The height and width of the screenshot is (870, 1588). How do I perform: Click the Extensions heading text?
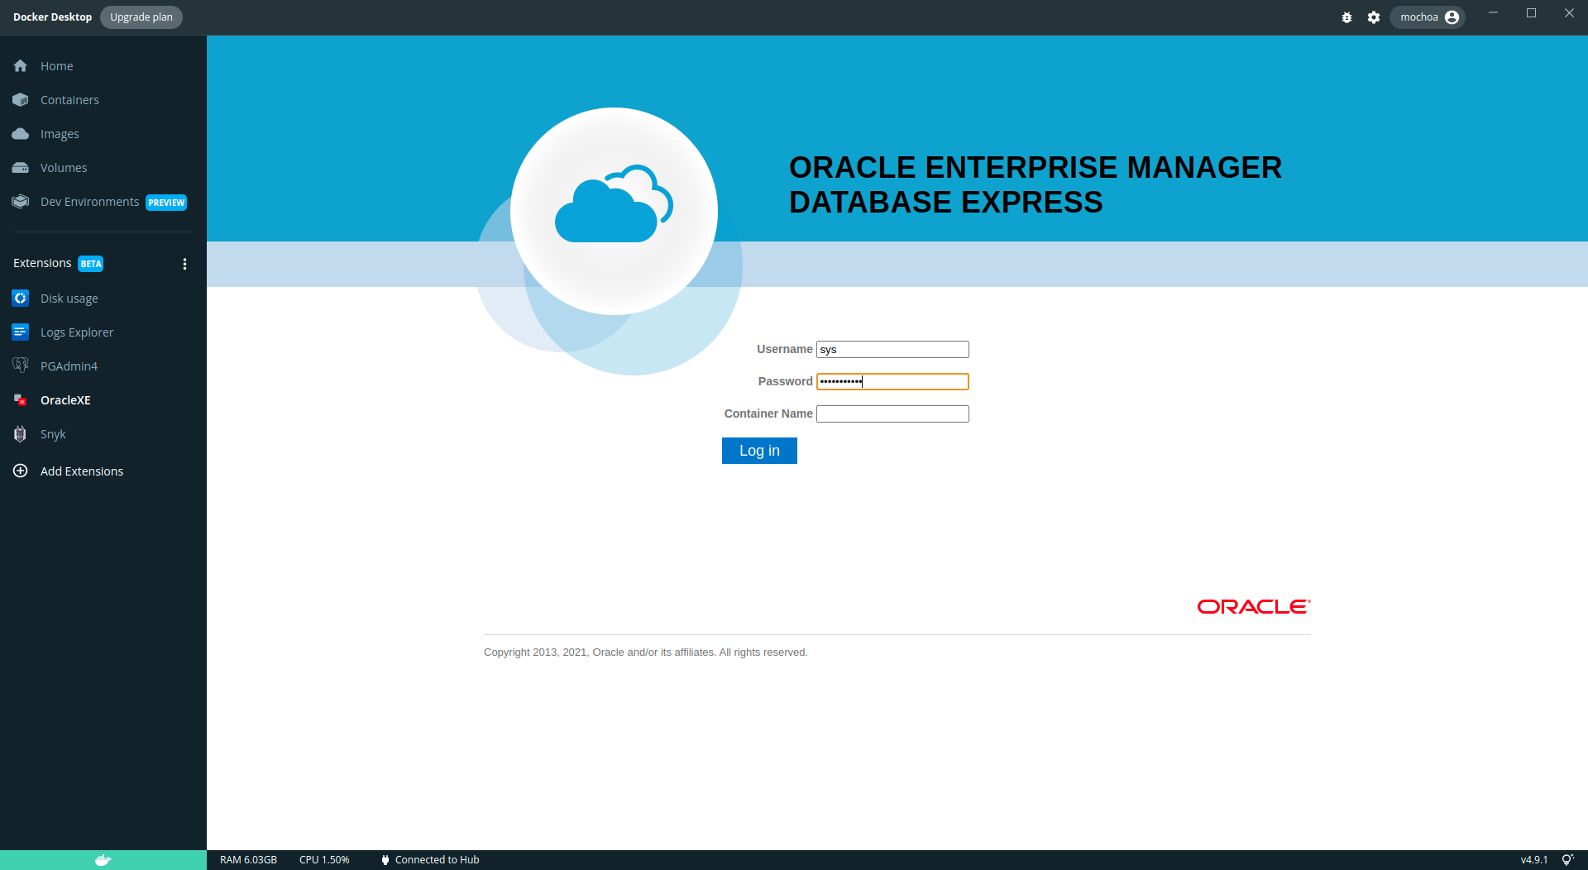42,263
